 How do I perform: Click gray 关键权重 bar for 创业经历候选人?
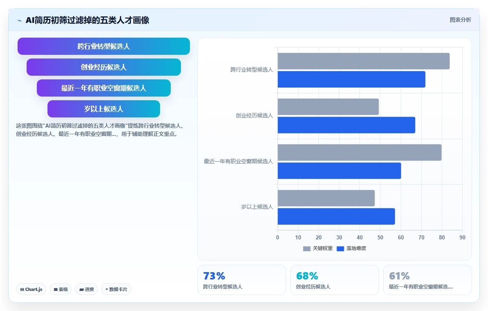328,107
